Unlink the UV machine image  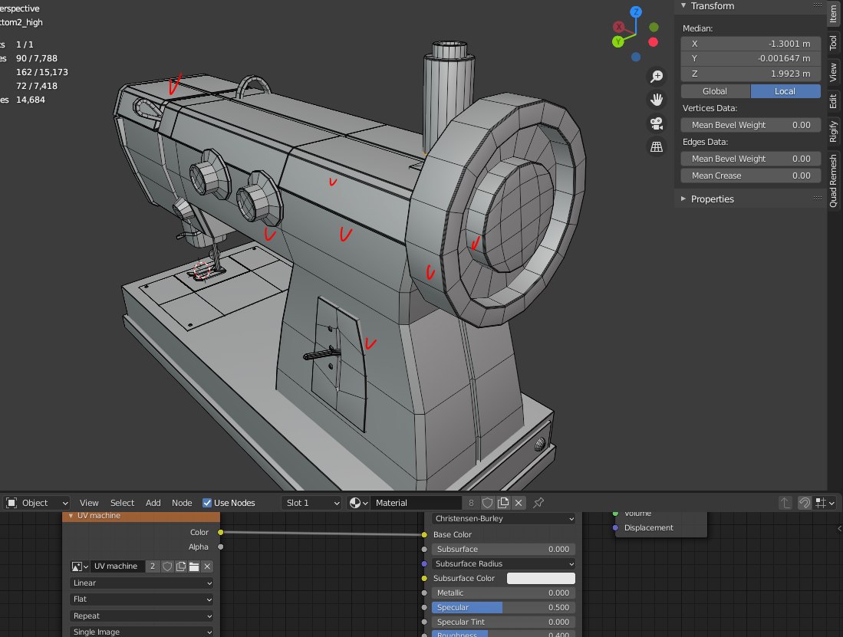(207, 566)
